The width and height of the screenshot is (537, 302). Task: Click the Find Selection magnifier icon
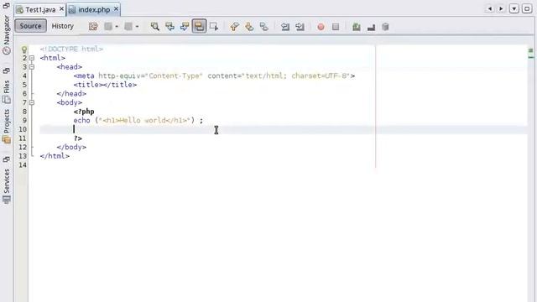154,26
